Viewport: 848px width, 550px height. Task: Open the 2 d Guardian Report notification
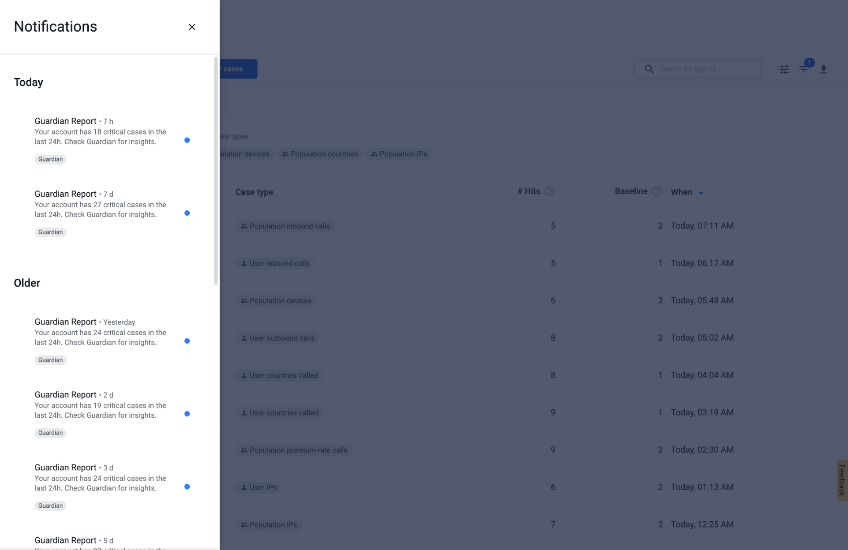[109, 413]
